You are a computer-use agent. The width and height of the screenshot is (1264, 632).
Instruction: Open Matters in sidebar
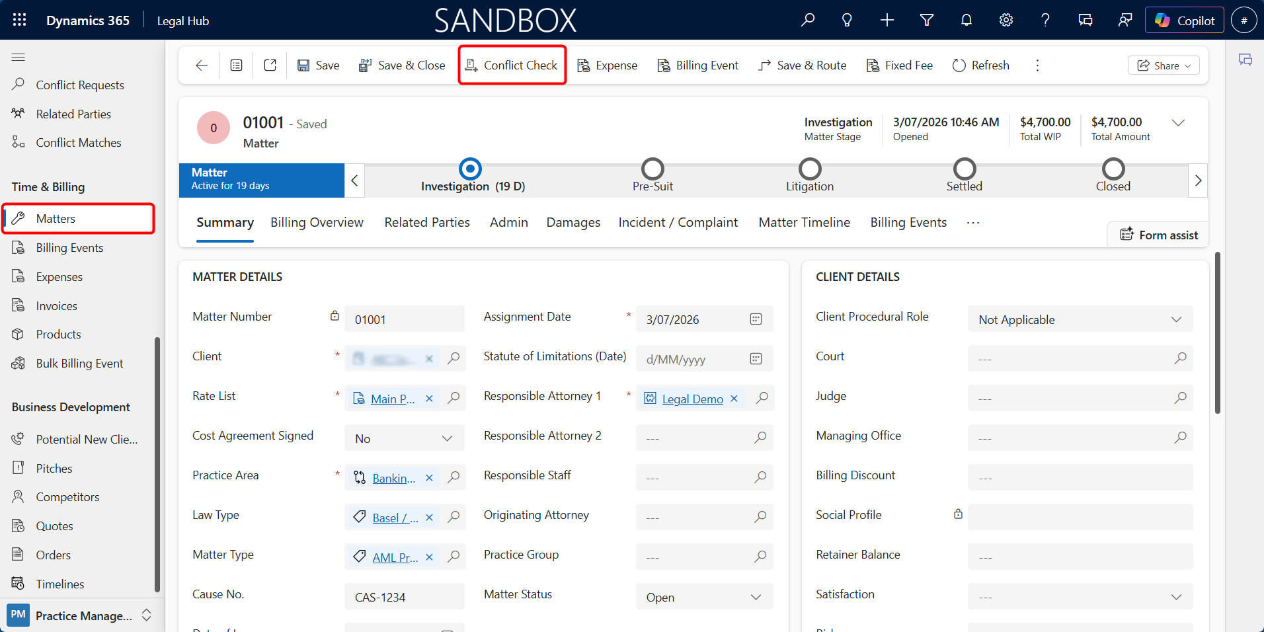pyautogui.click(x=79, y=219)
